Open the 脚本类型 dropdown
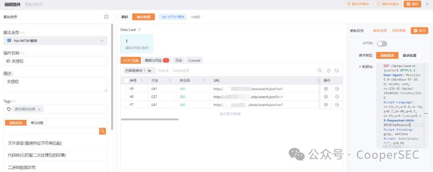The width and height of the screenshot is (433, 172). [55, 41]
